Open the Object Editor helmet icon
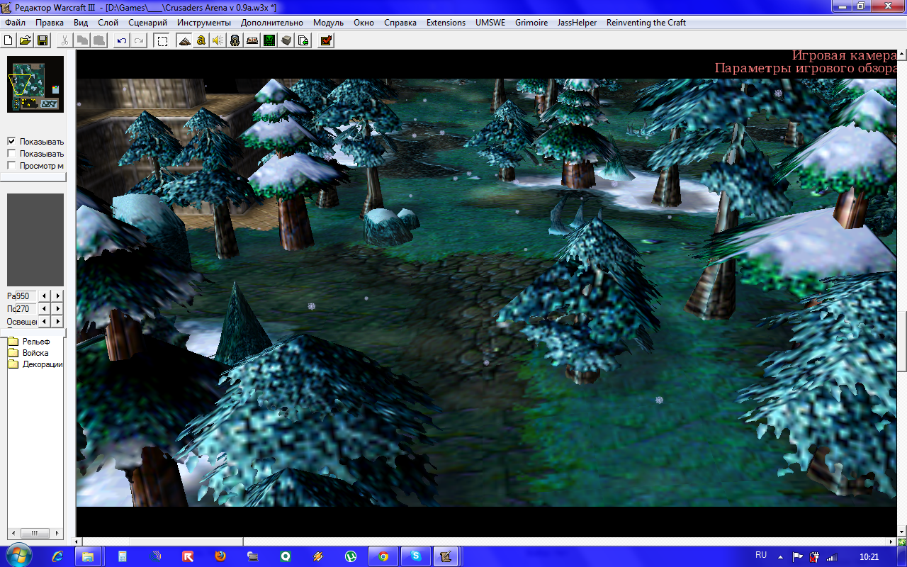The height and width of the screenshot is (567, 907). [x=235, y=40]
